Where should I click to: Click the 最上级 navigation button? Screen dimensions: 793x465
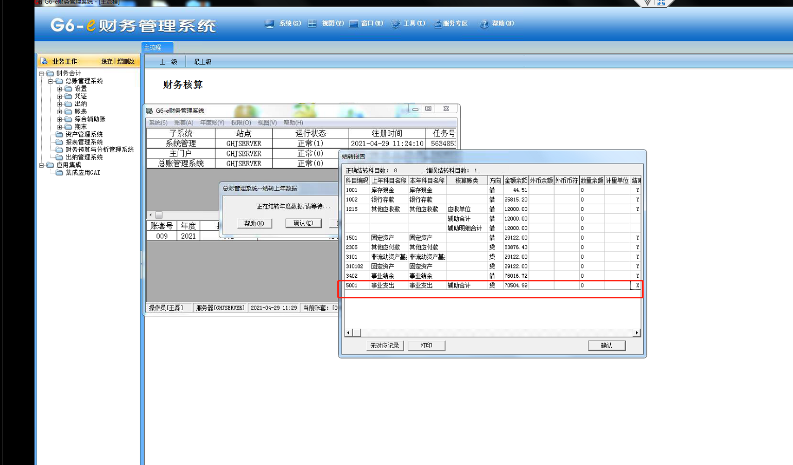[202, 62]
